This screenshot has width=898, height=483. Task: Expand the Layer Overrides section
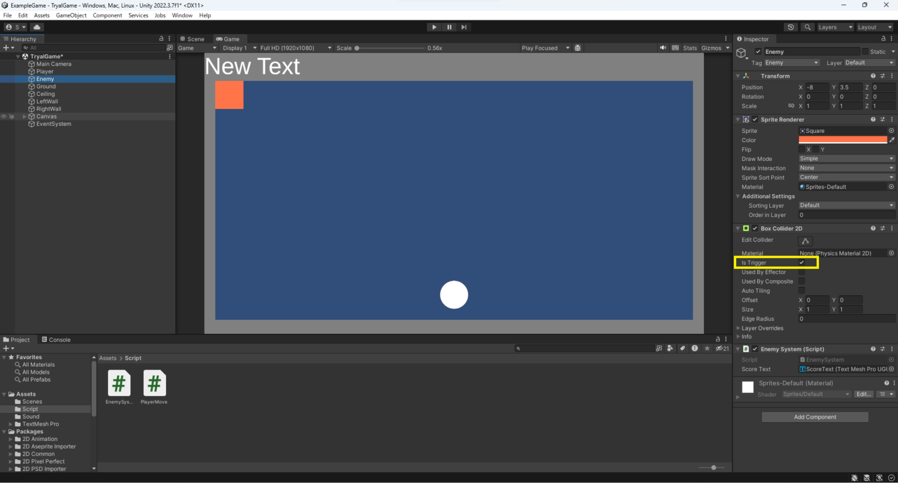tap(738, 328)
